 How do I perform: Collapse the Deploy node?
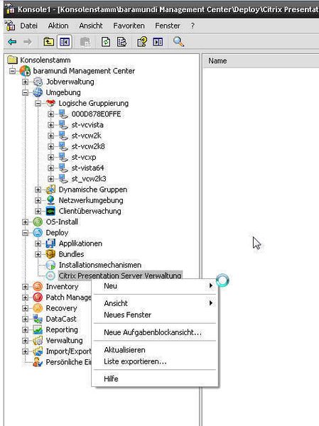tap(26, 233)
